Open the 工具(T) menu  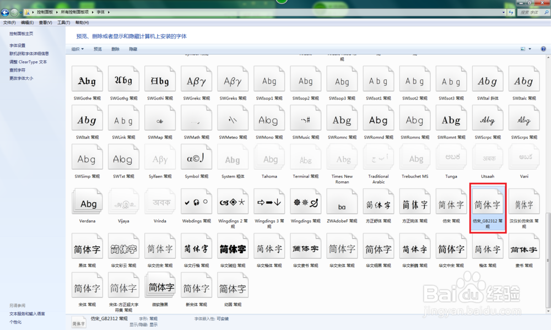point(63,23)
